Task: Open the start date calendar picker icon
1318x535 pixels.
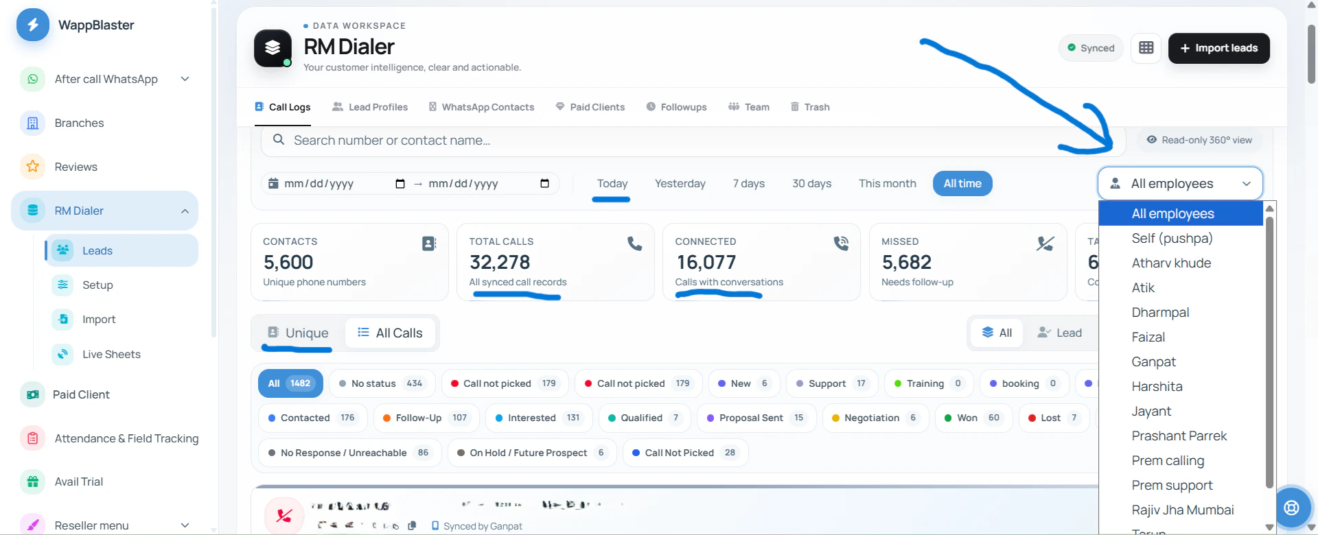Action: pyautogui.click(x=400, y=184)
